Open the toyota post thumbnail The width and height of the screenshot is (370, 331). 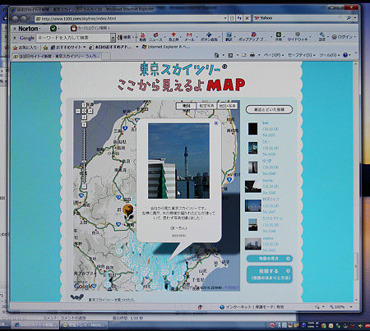[x=252, y=186]
